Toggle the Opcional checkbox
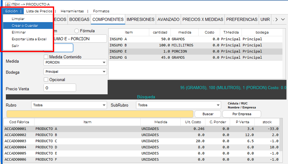 click(46, 80)
